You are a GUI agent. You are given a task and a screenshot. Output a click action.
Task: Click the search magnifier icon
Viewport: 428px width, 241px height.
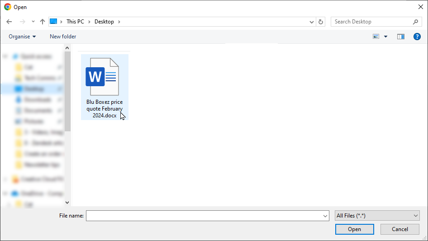point(415,22)
